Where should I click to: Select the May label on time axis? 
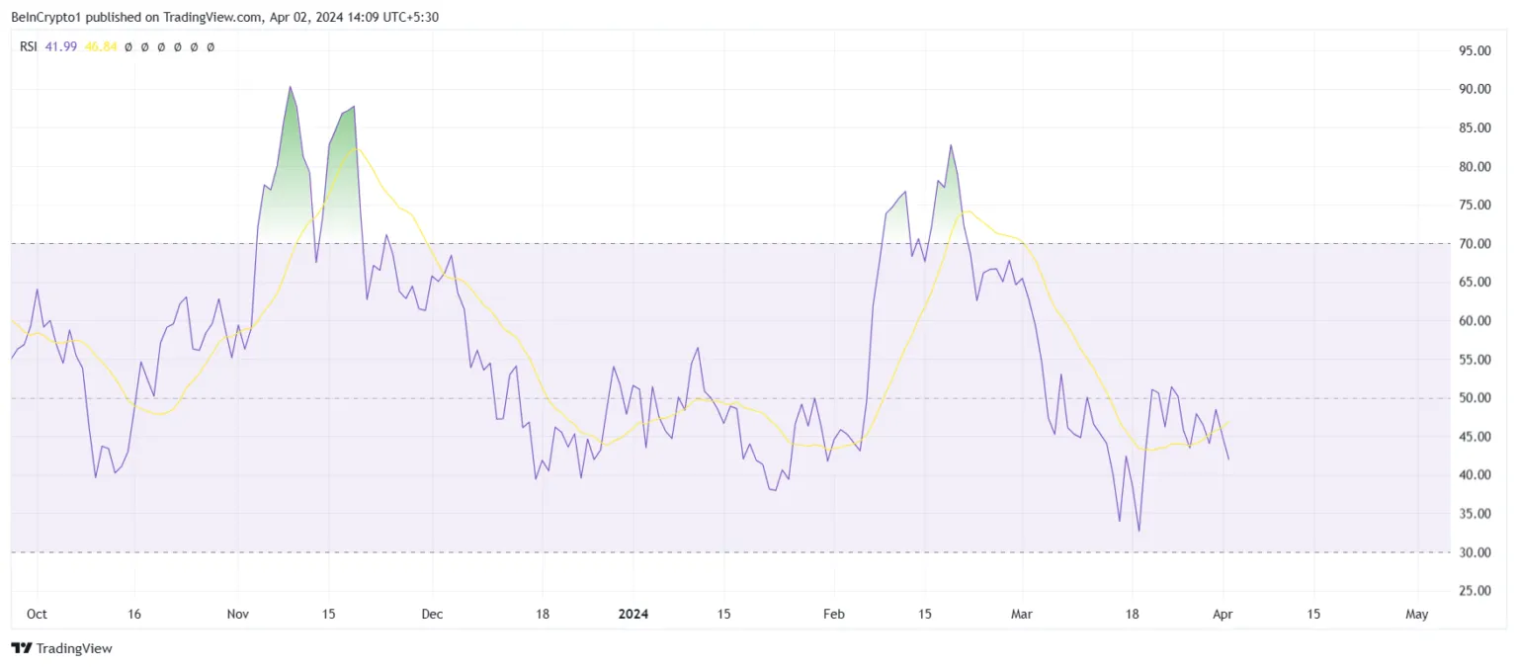point(1416,614)
